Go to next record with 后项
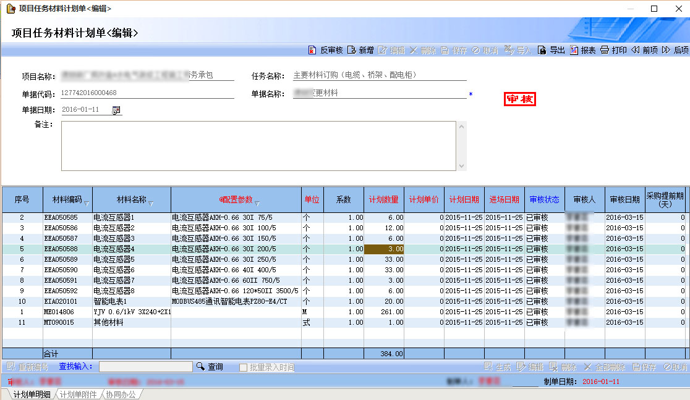 [666, 50]
